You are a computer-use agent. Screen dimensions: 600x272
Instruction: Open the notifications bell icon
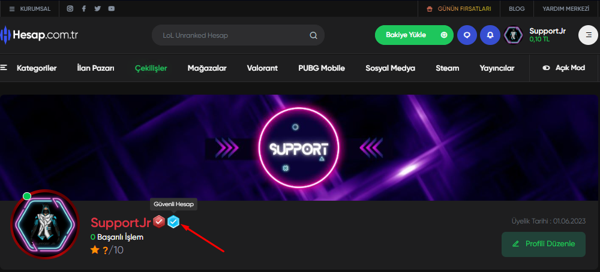click(x=490, y=35)
